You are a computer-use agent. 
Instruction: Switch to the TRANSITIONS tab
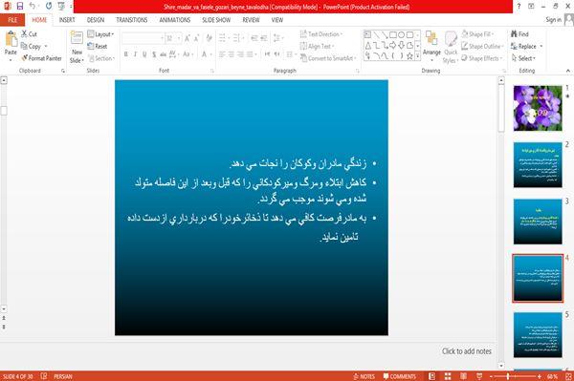132,20
